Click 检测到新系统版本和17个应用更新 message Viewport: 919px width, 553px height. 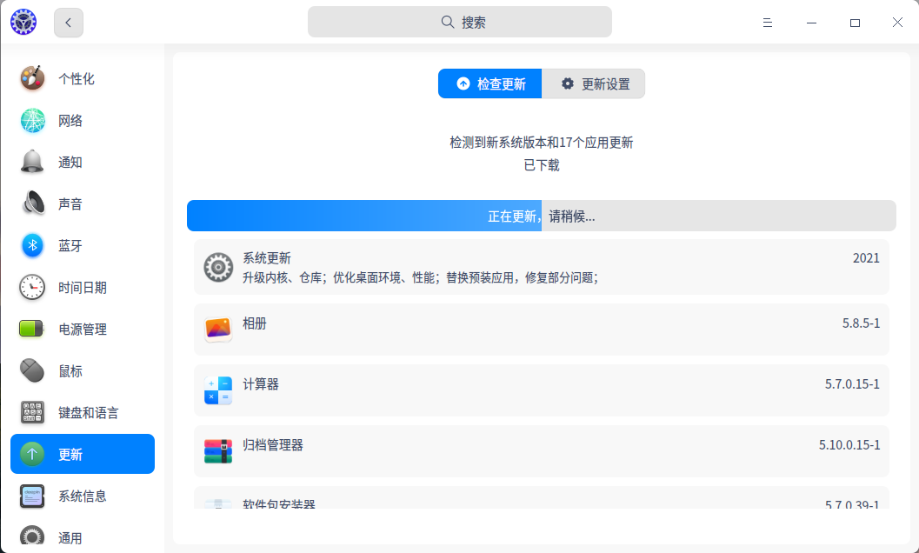pyautogui.click(x=542, y=143)
